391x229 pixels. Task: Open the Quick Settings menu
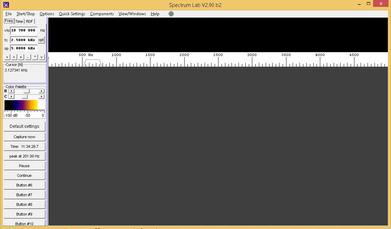click(x=72, y=14)
